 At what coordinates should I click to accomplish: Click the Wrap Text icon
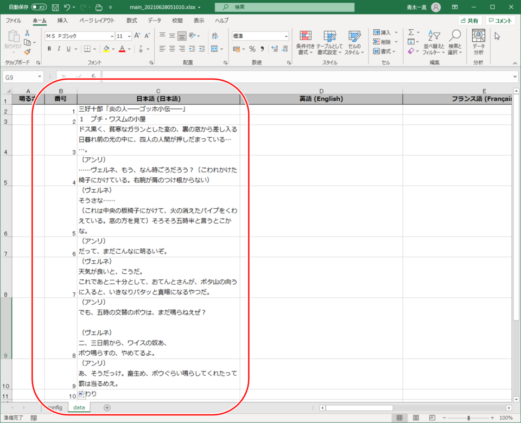point(215,36)
